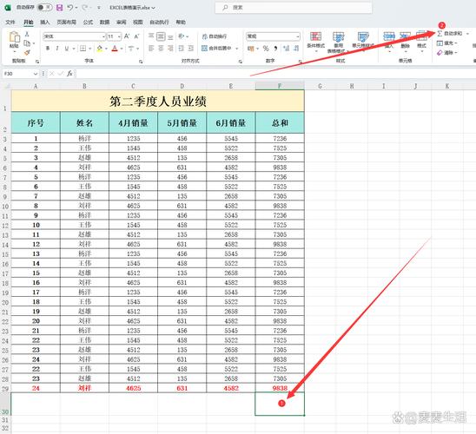Toggle Underline formatting

pos(67,49)
